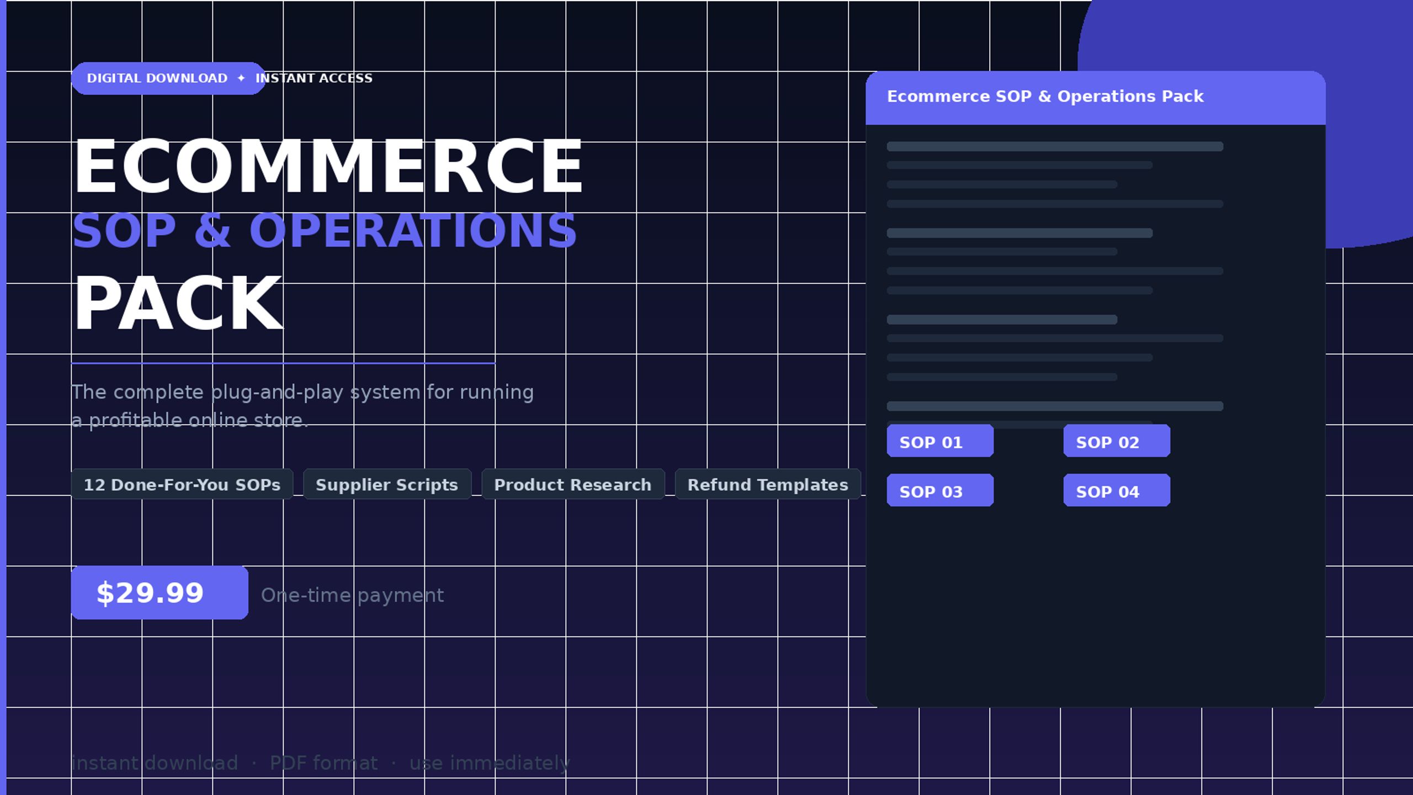1413x795 pixels.
Task: Click the INSTANT ACCESS text
Action: tap(314, 78)
